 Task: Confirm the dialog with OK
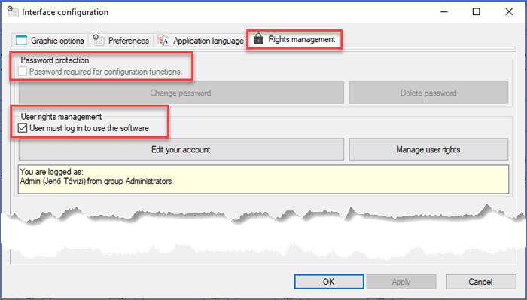click(329, 282)
